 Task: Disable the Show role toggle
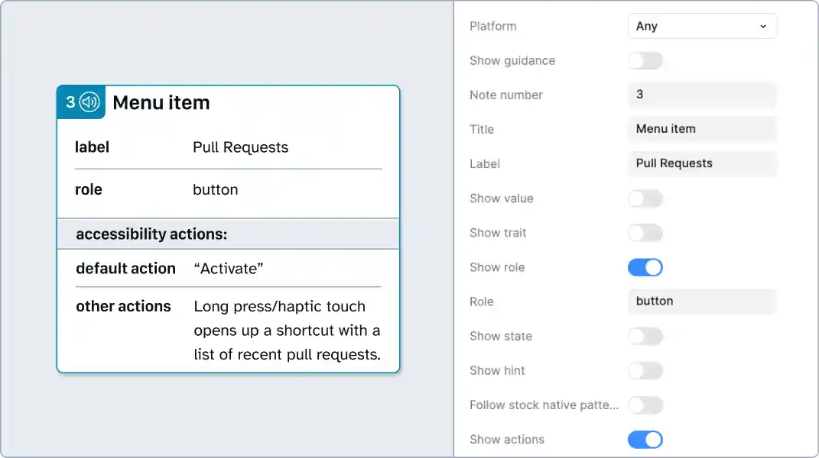pos(645,267)
